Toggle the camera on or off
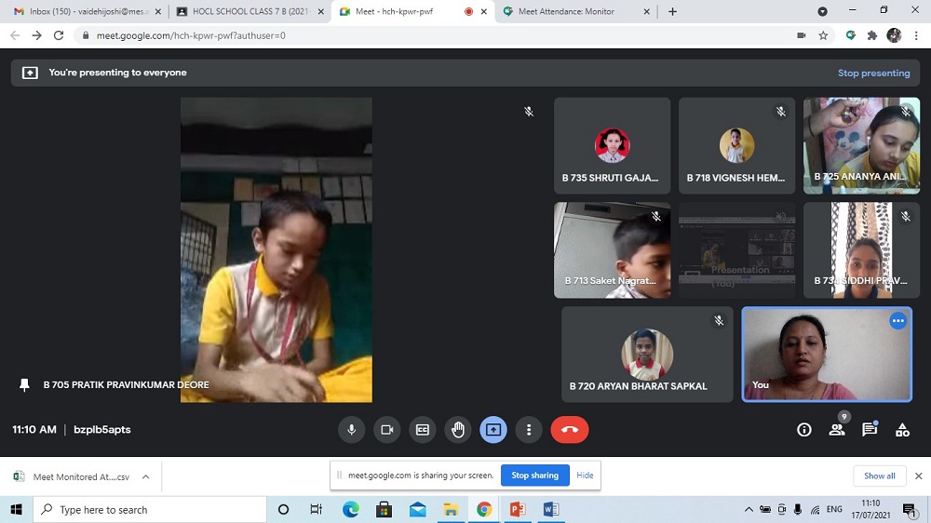This screenshot has width=931, height=523. [x=386, y=430]
